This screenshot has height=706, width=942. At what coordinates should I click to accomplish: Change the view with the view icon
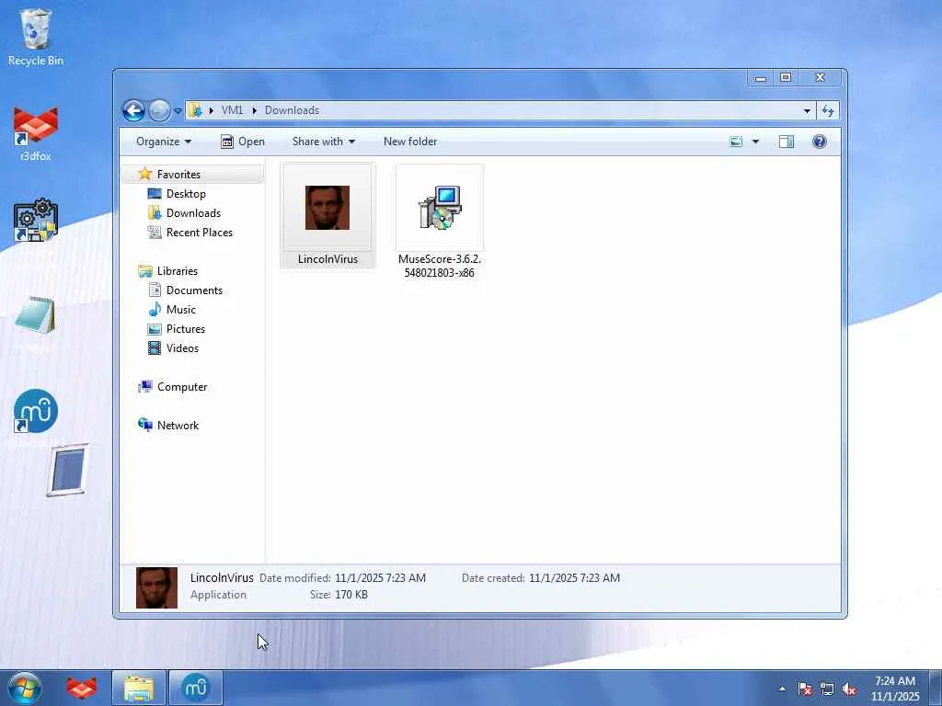(736, 142)
